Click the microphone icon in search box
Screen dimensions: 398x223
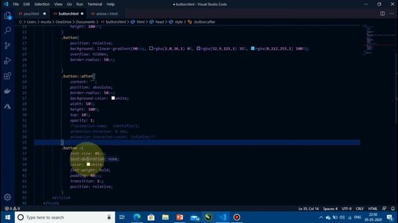109,217
